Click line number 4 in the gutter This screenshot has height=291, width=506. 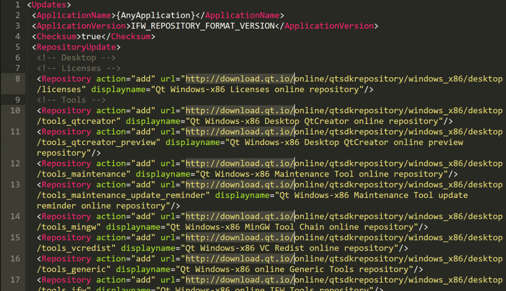pos(17,37)
